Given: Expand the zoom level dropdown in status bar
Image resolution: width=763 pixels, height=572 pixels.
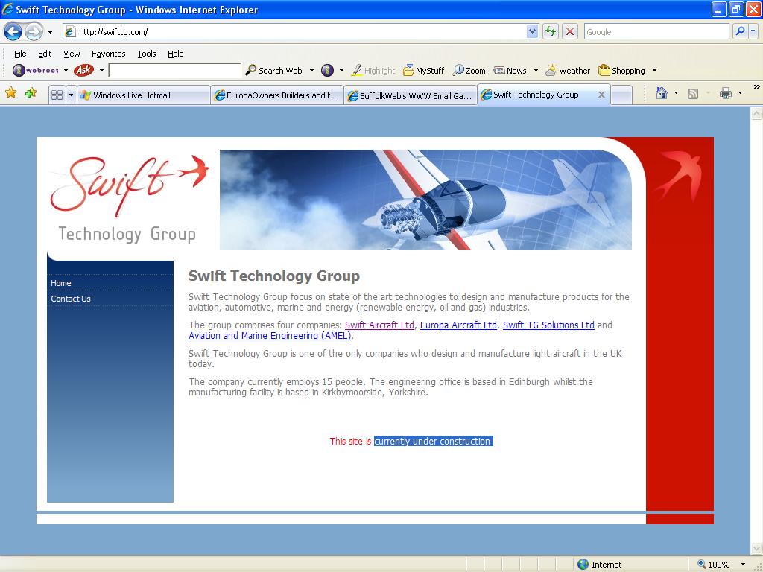Looking at the screenshot, I should pos(743,565).
